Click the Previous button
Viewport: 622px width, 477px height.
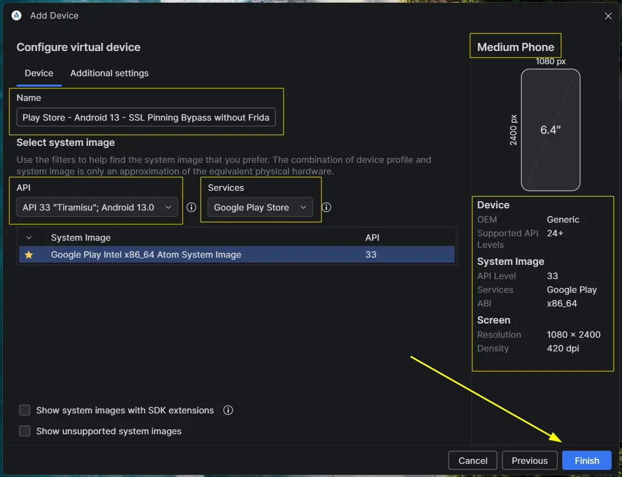[x=529, y=461]
